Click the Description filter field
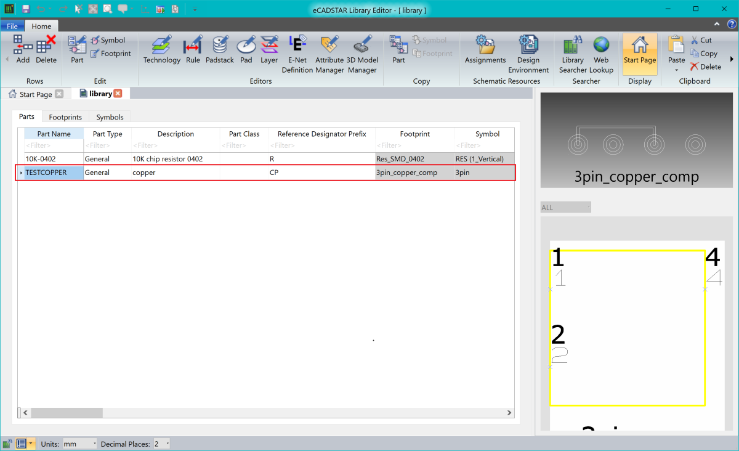This screenshot has height=451, width=739. [176, 145]
